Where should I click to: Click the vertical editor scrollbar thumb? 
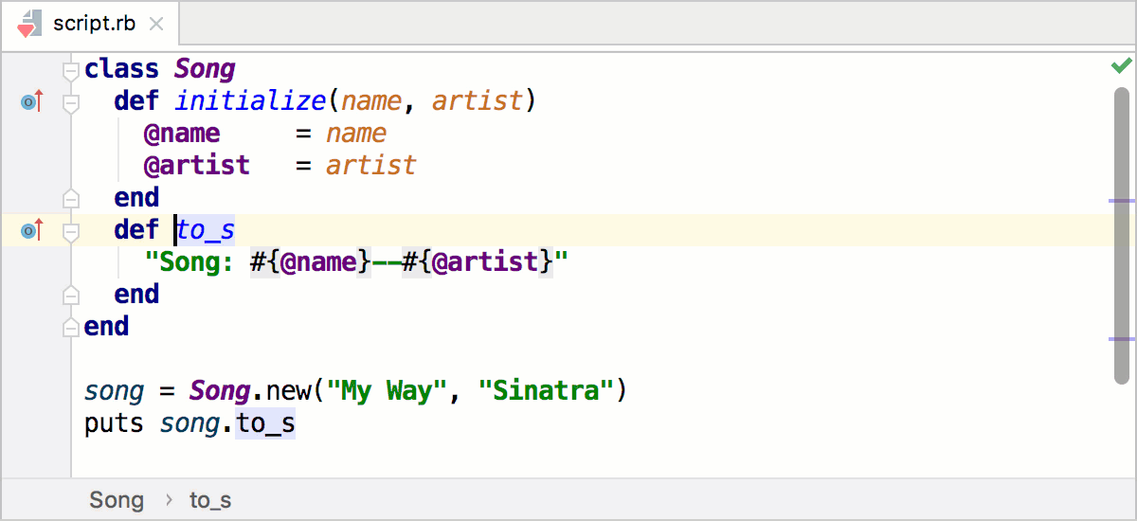(x=1121, y=237)
